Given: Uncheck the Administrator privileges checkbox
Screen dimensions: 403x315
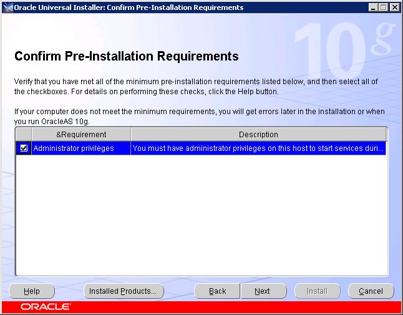Looking at the screenshot, I should pyautogui.click(x=24, y=148).
